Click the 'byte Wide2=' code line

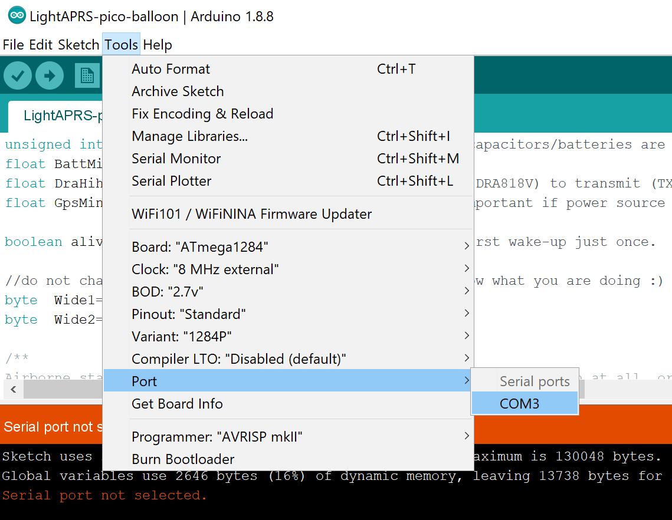[54, 320]
